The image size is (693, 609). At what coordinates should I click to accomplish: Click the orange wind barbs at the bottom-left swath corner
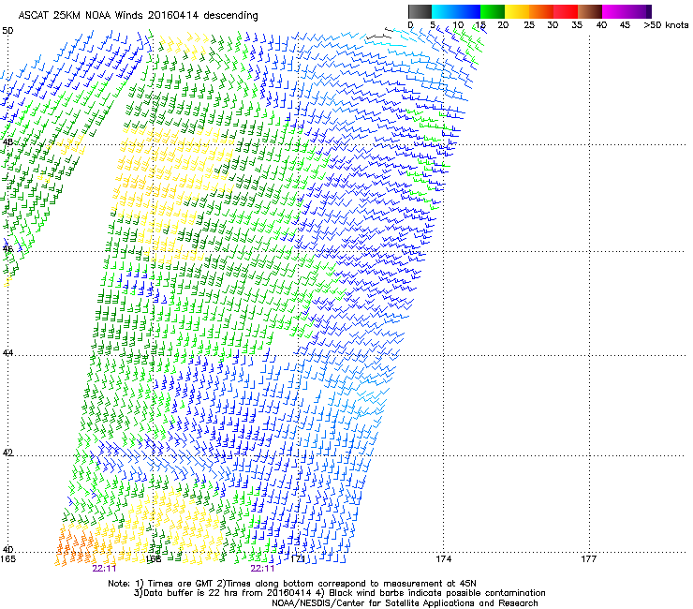point(74,545)
